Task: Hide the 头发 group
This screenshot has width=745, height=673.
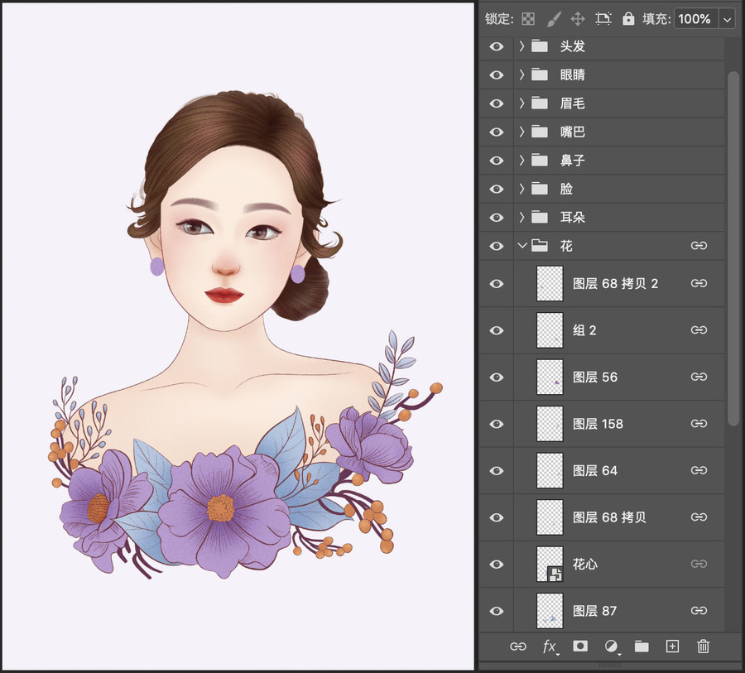Action: [497, 46]
